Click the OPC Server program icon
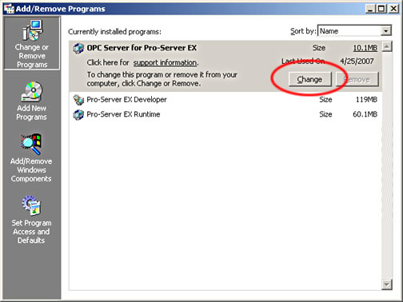Image resolution: width=403 pixels, height=302 pixels. point(78,48)
